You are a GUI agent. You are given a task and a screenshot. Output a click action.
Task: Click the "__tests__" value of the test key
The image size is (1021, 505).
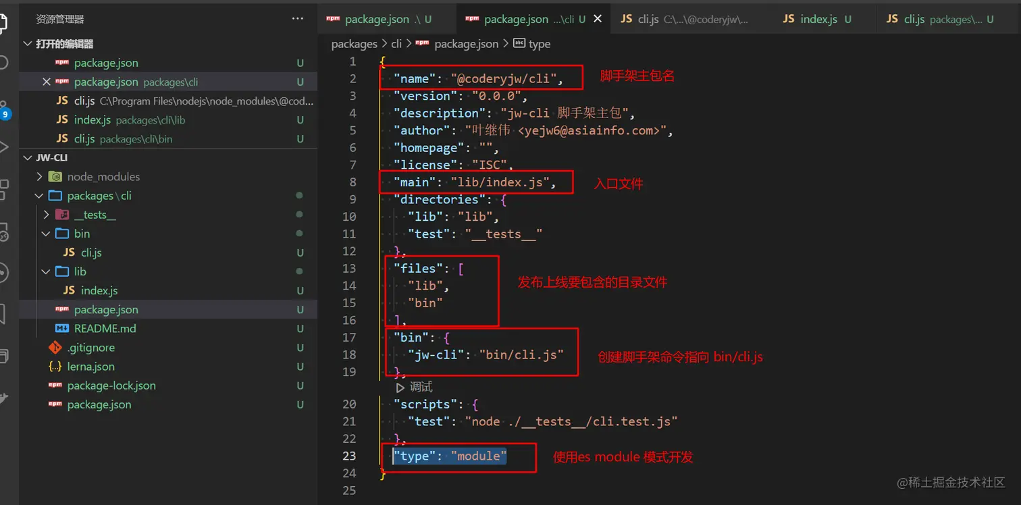point(503,234)
